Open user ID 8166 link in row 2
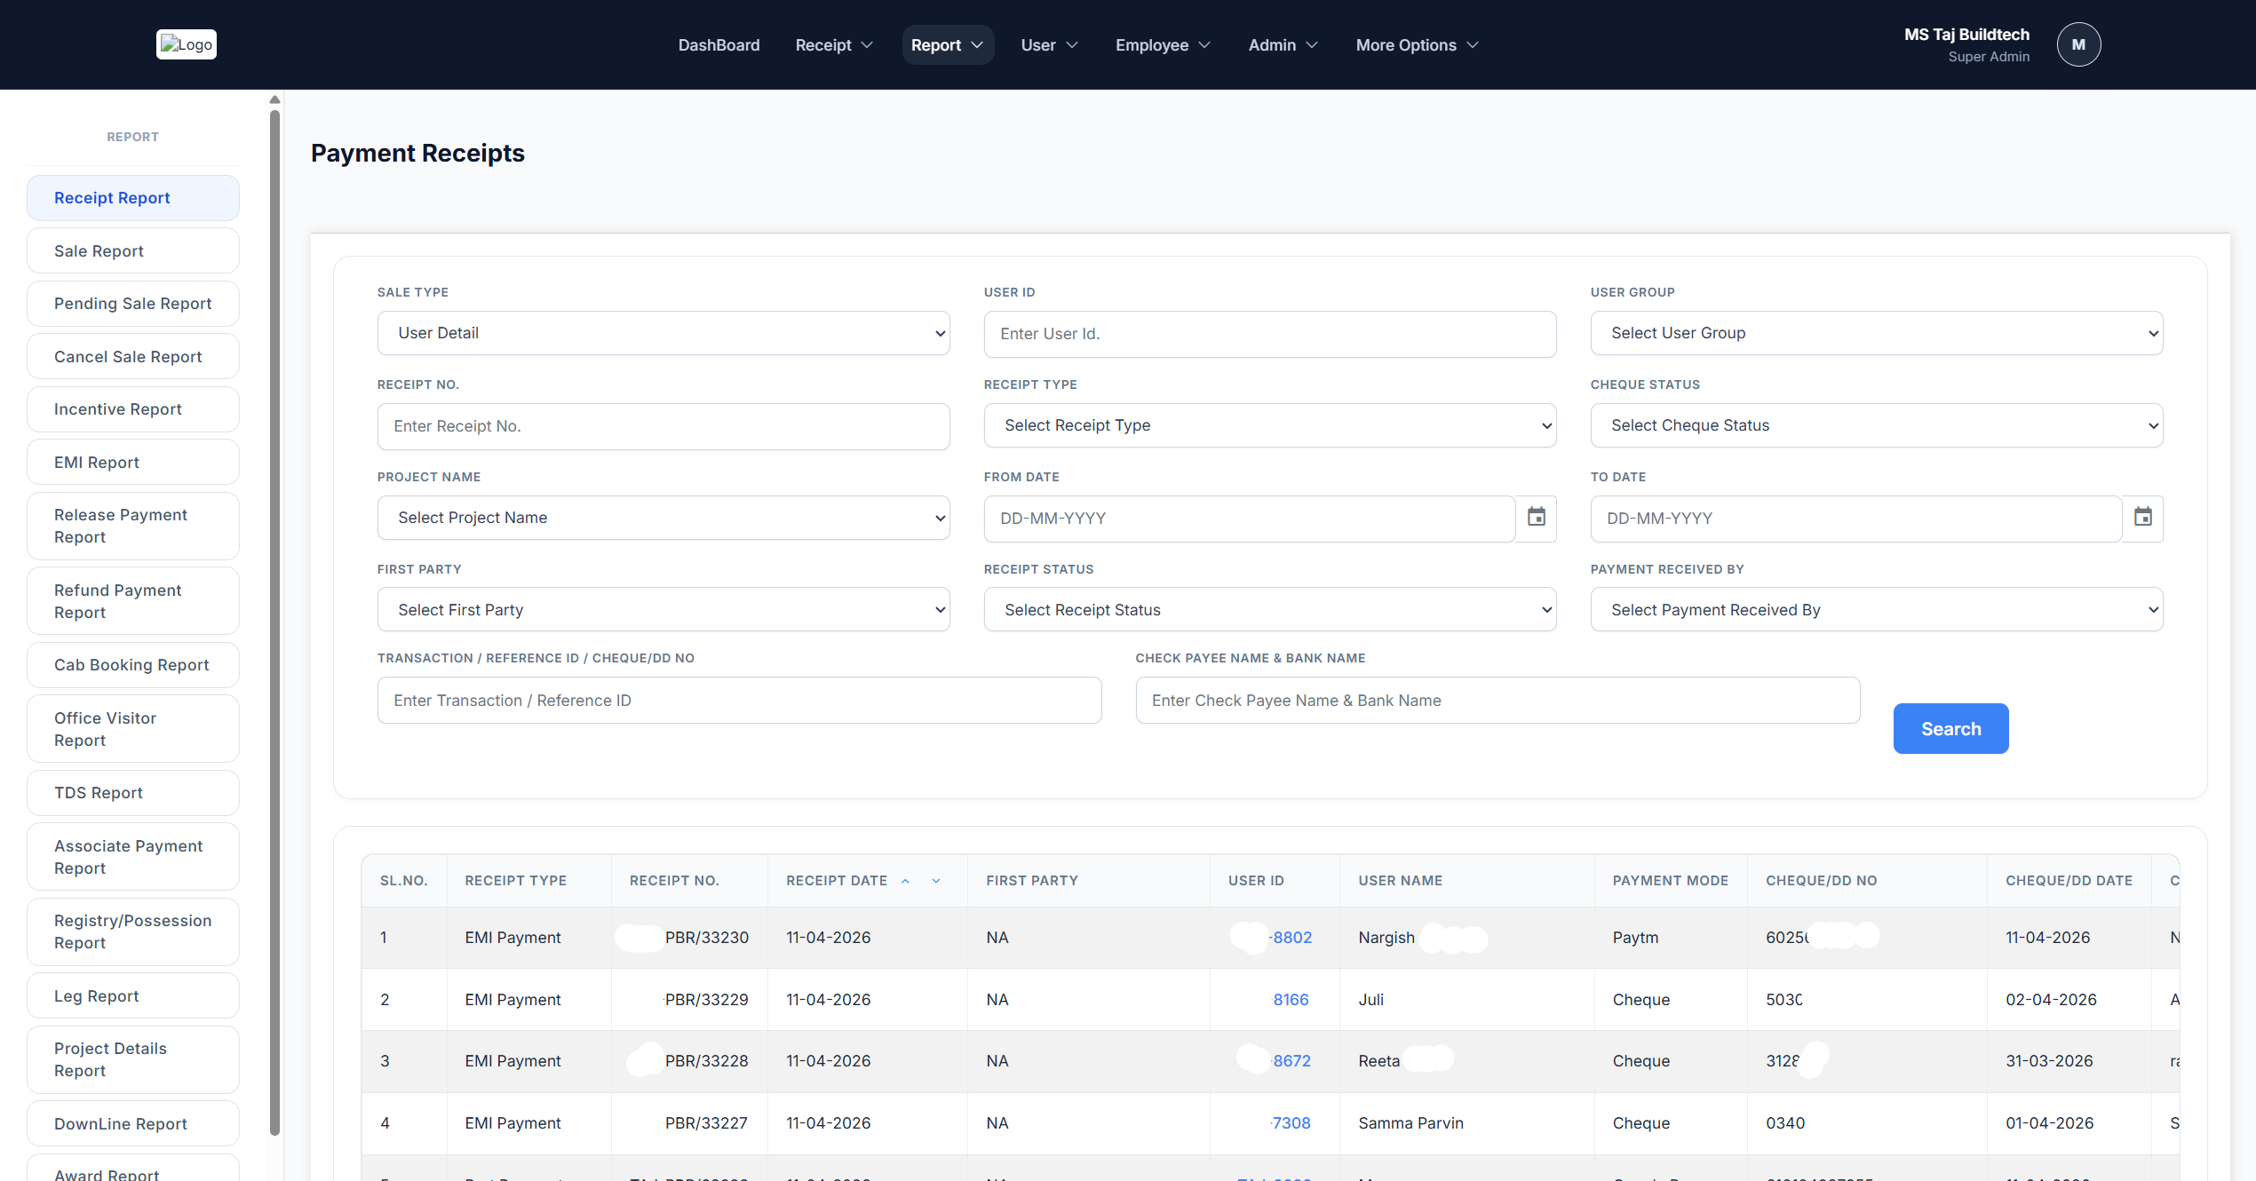Viewport: 2256px width, 1181px height. tap(1291, 999)
